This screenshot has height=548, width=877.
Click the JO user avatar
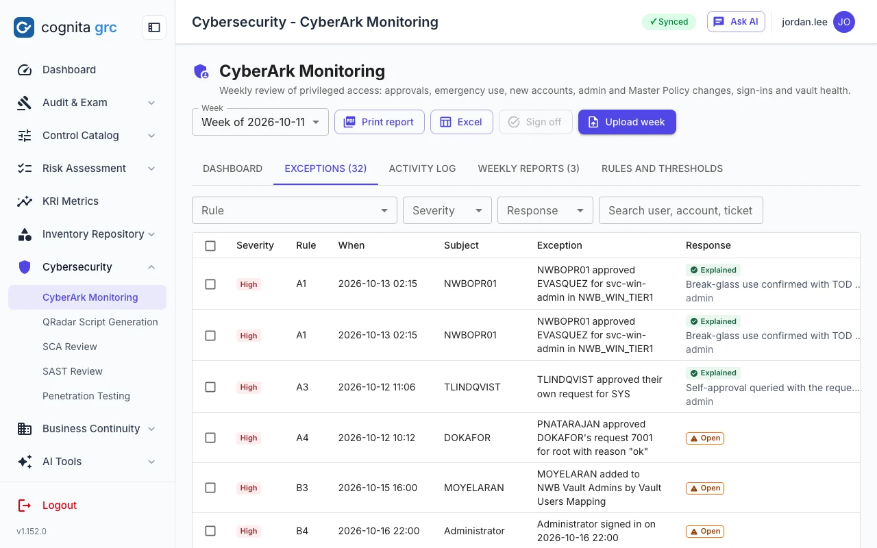point(844,22)
